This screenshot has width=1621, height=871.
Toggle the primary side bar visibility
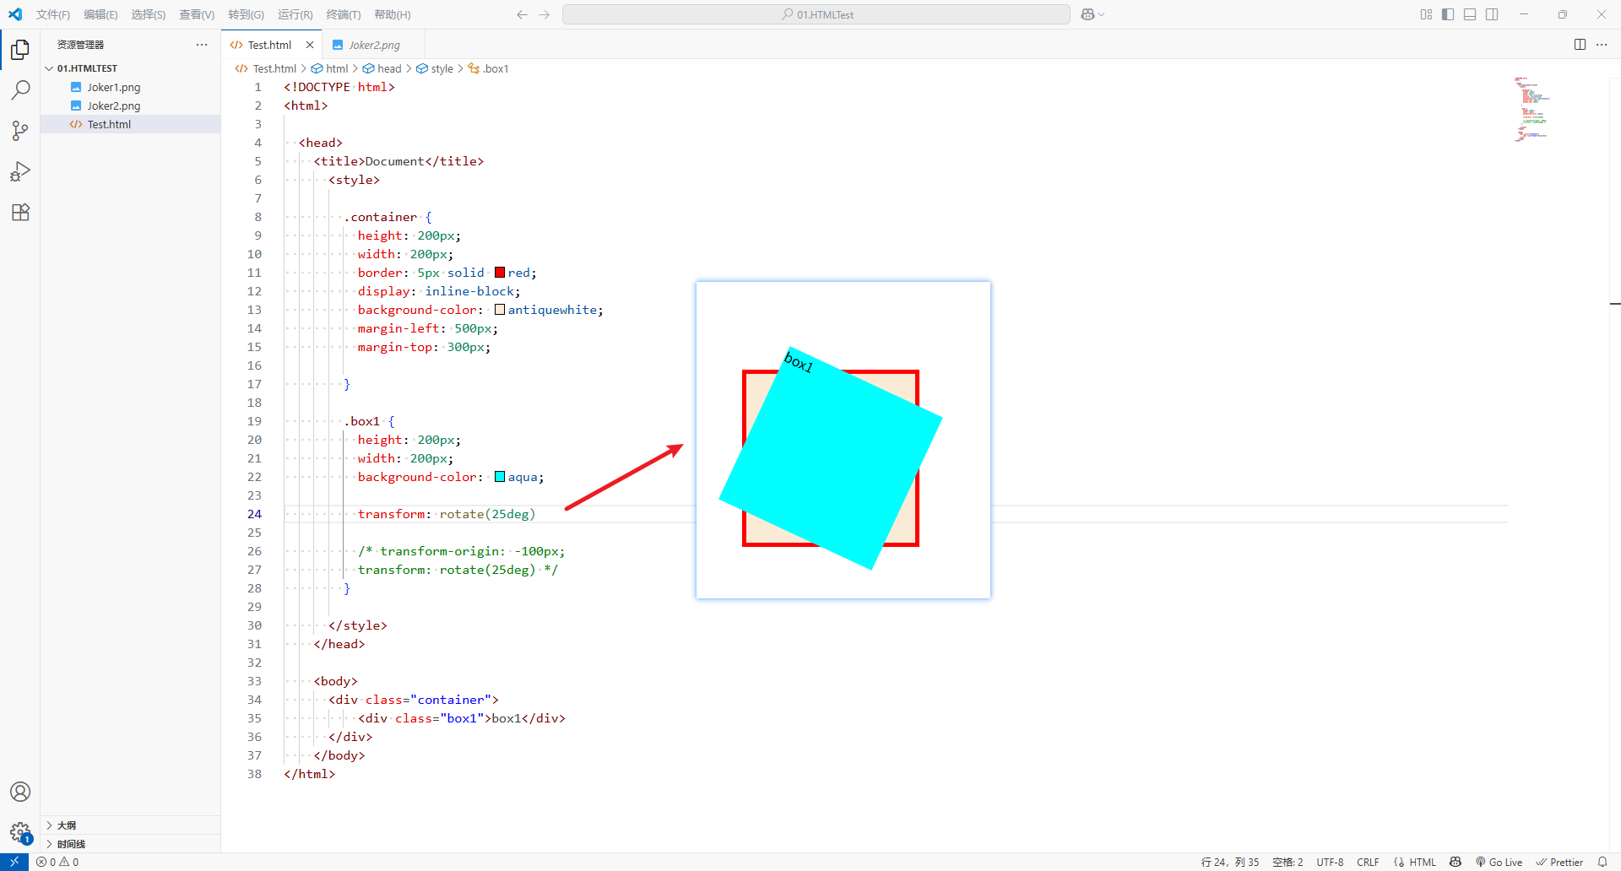1448,14
